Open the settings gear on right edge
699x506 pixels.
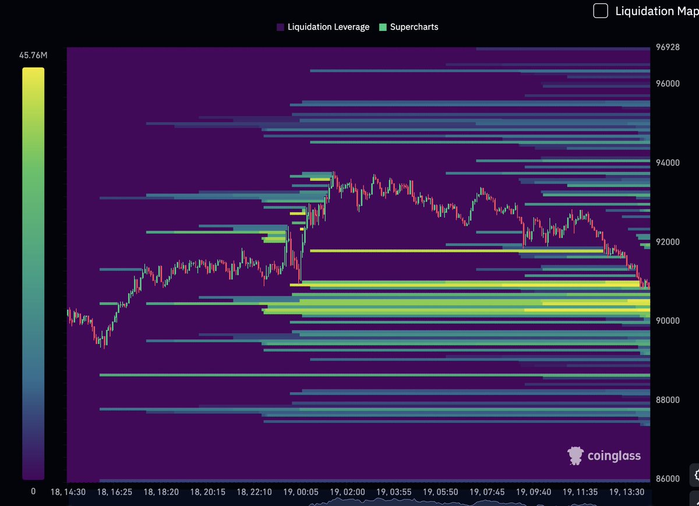(695, 474)
